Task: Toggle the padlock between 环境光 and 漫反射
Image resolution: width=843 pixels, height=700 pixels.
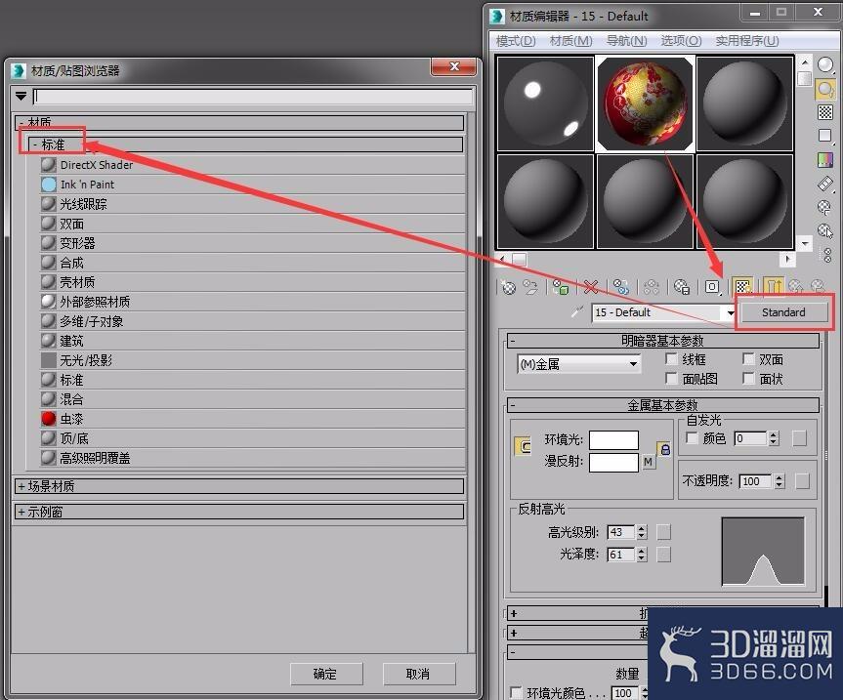Action: click(x=664, y=450)
